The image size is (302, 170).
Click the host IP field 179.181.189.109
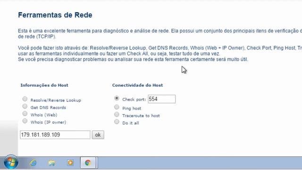[x=55, y=135]
